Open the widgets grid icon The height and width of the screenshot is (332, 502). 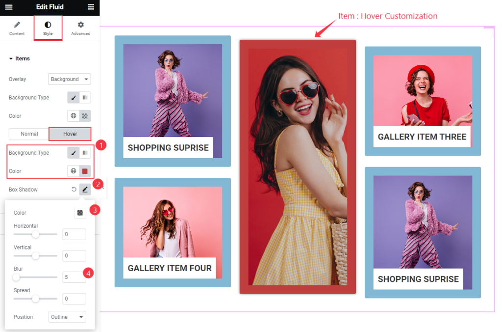click(x=91, y=7)
